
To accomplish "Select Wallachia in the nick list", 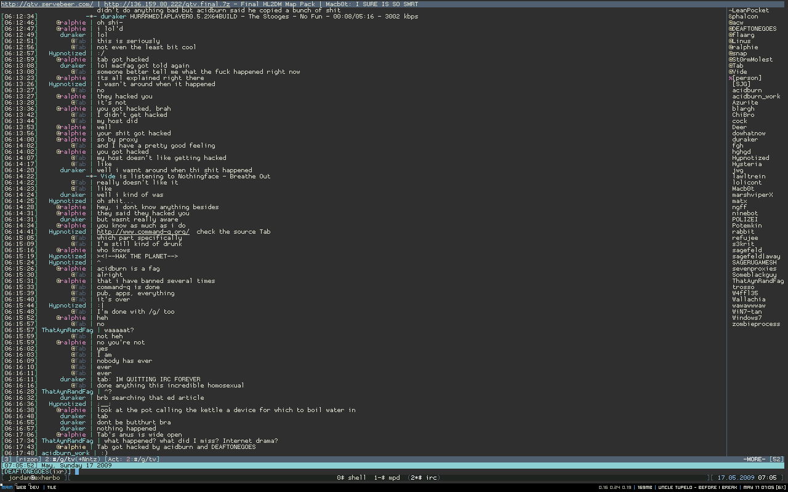I will [x=749, y=300].
